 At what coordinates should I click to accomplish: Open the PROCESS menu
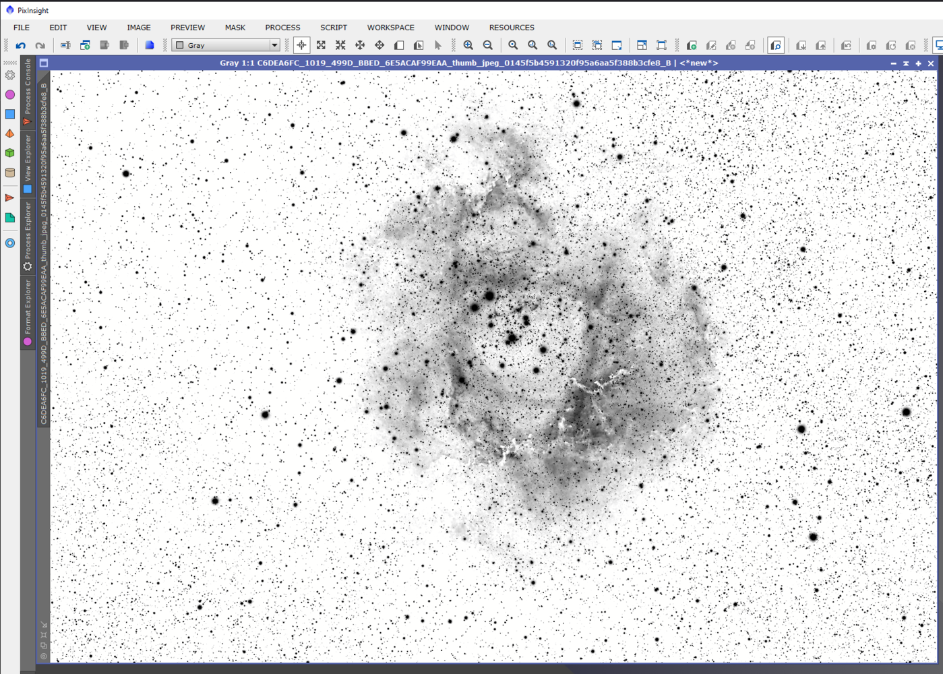pyautogui.click(x=282, y=28)
